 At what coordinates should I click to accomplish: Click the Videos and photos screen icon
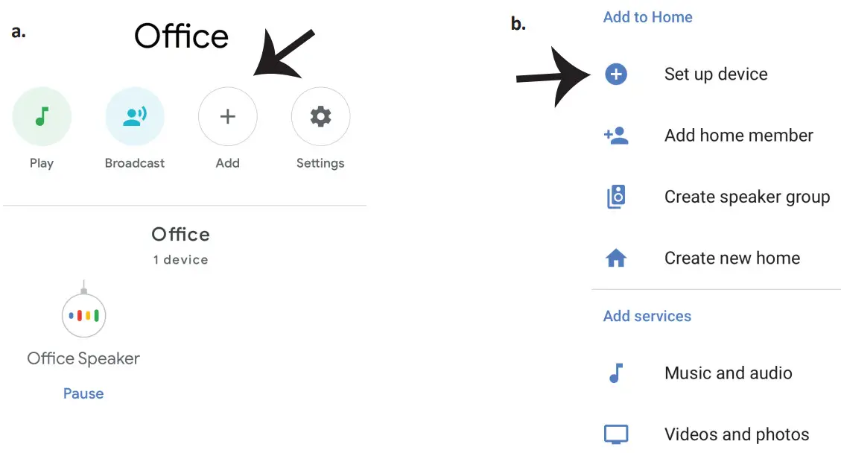click(x=616, y=434)
